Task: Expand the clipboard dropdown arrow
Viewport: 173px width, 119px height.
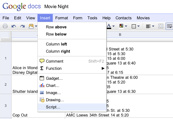Action: point(36,26)
